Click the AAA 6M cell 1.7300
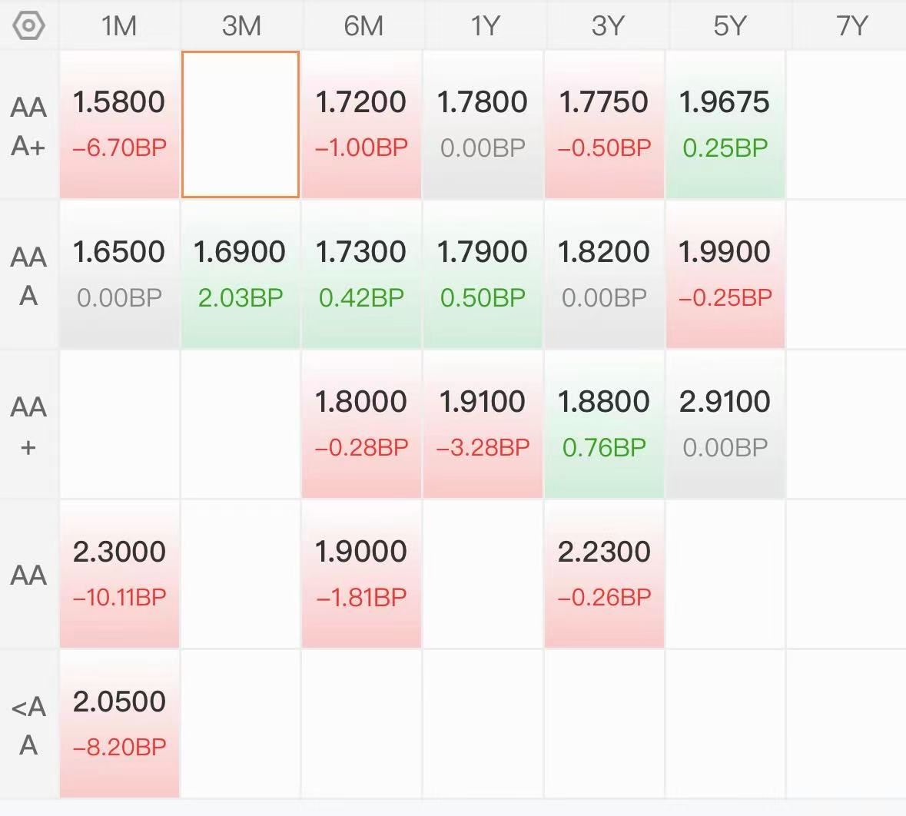This screenshot has width=906, height=816. 361,274
